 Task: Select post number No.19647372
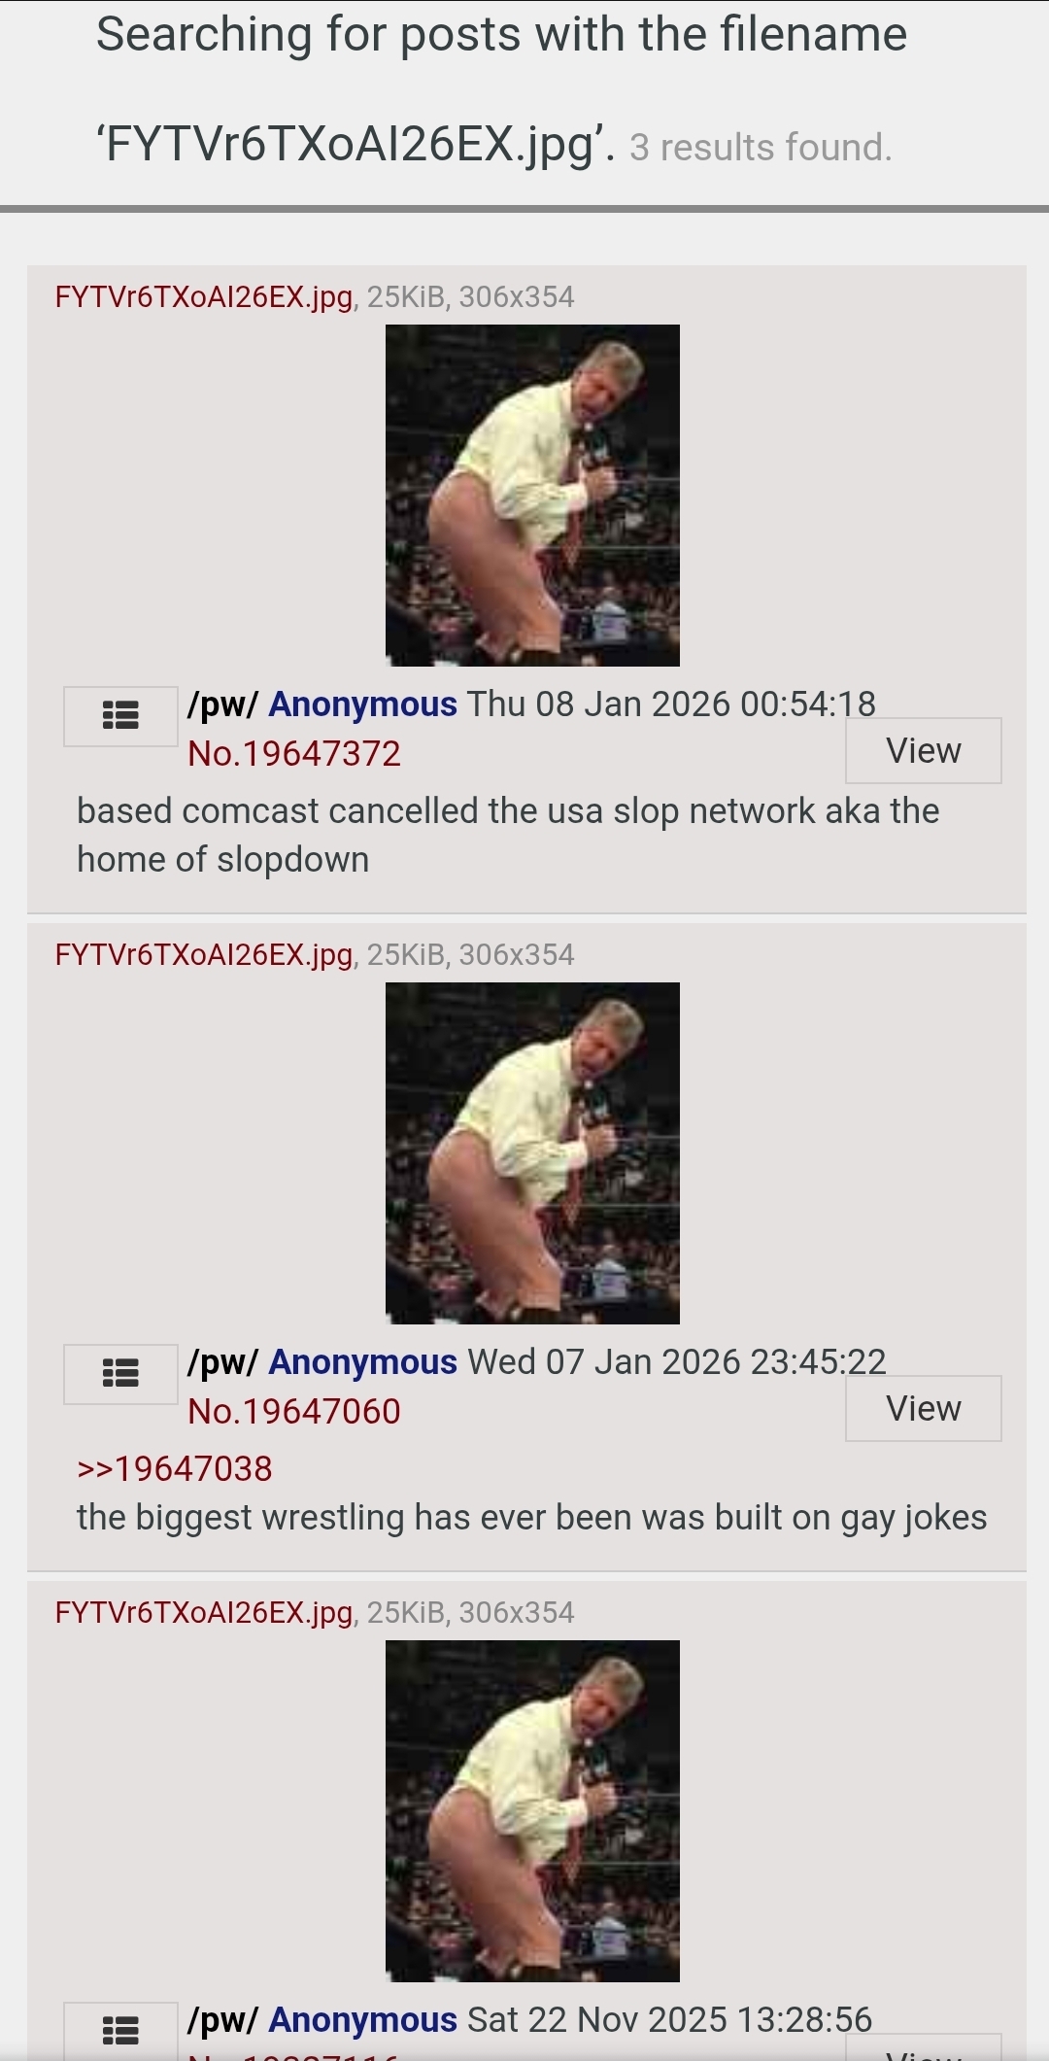294,753
